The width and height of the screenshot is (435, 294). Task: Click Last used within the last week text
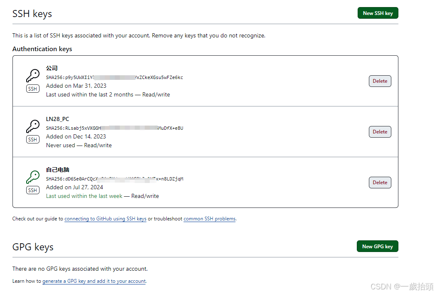coord(84,196)
